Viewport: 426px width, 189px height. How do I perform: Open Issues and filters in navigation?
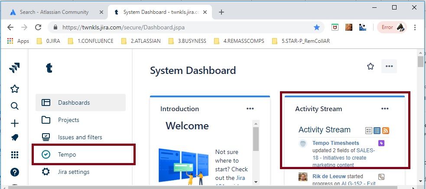click(81, 137)
